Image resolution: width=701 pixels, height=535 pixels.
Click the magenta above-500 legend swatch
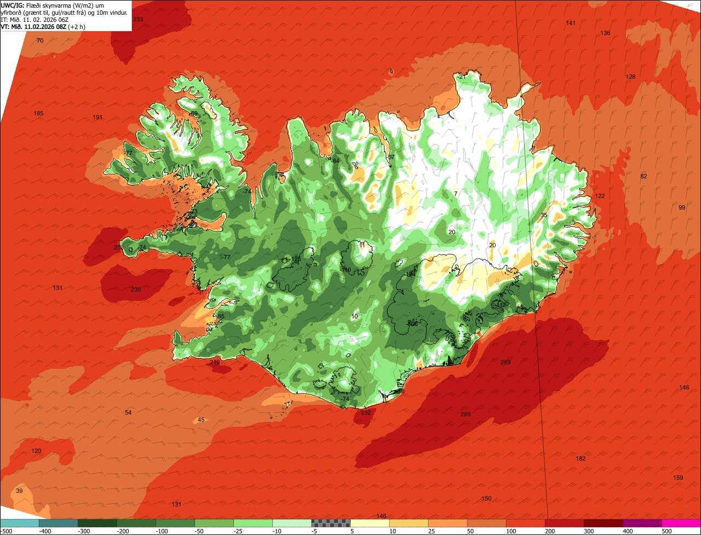(681, 523)
